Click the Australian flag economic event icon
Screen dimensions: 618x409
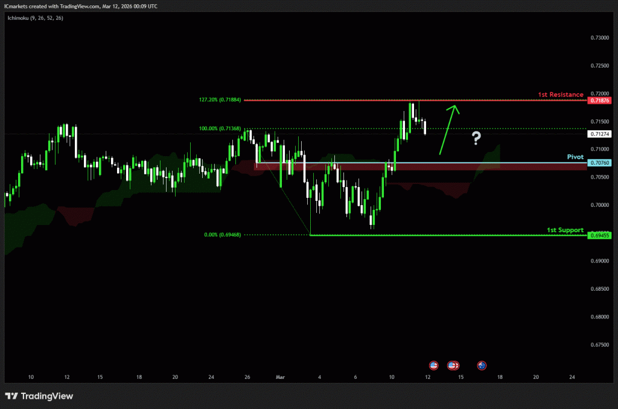(482, 366)
